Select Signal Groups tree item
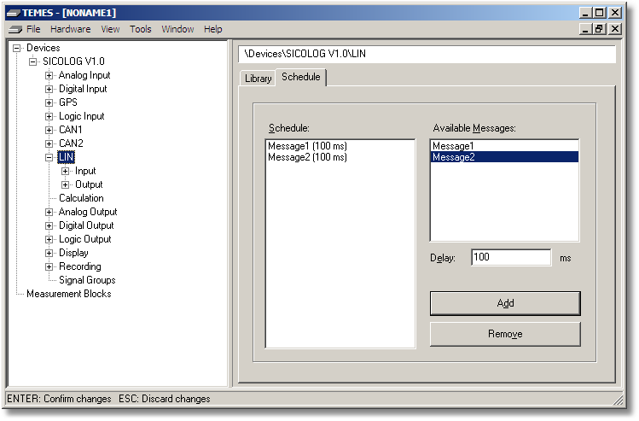 [87, 280]
